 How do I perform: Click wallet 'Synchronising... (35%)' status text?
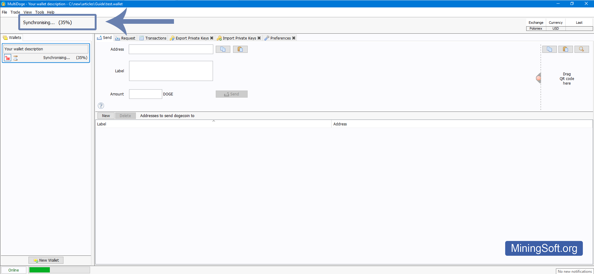pos(65,58)
